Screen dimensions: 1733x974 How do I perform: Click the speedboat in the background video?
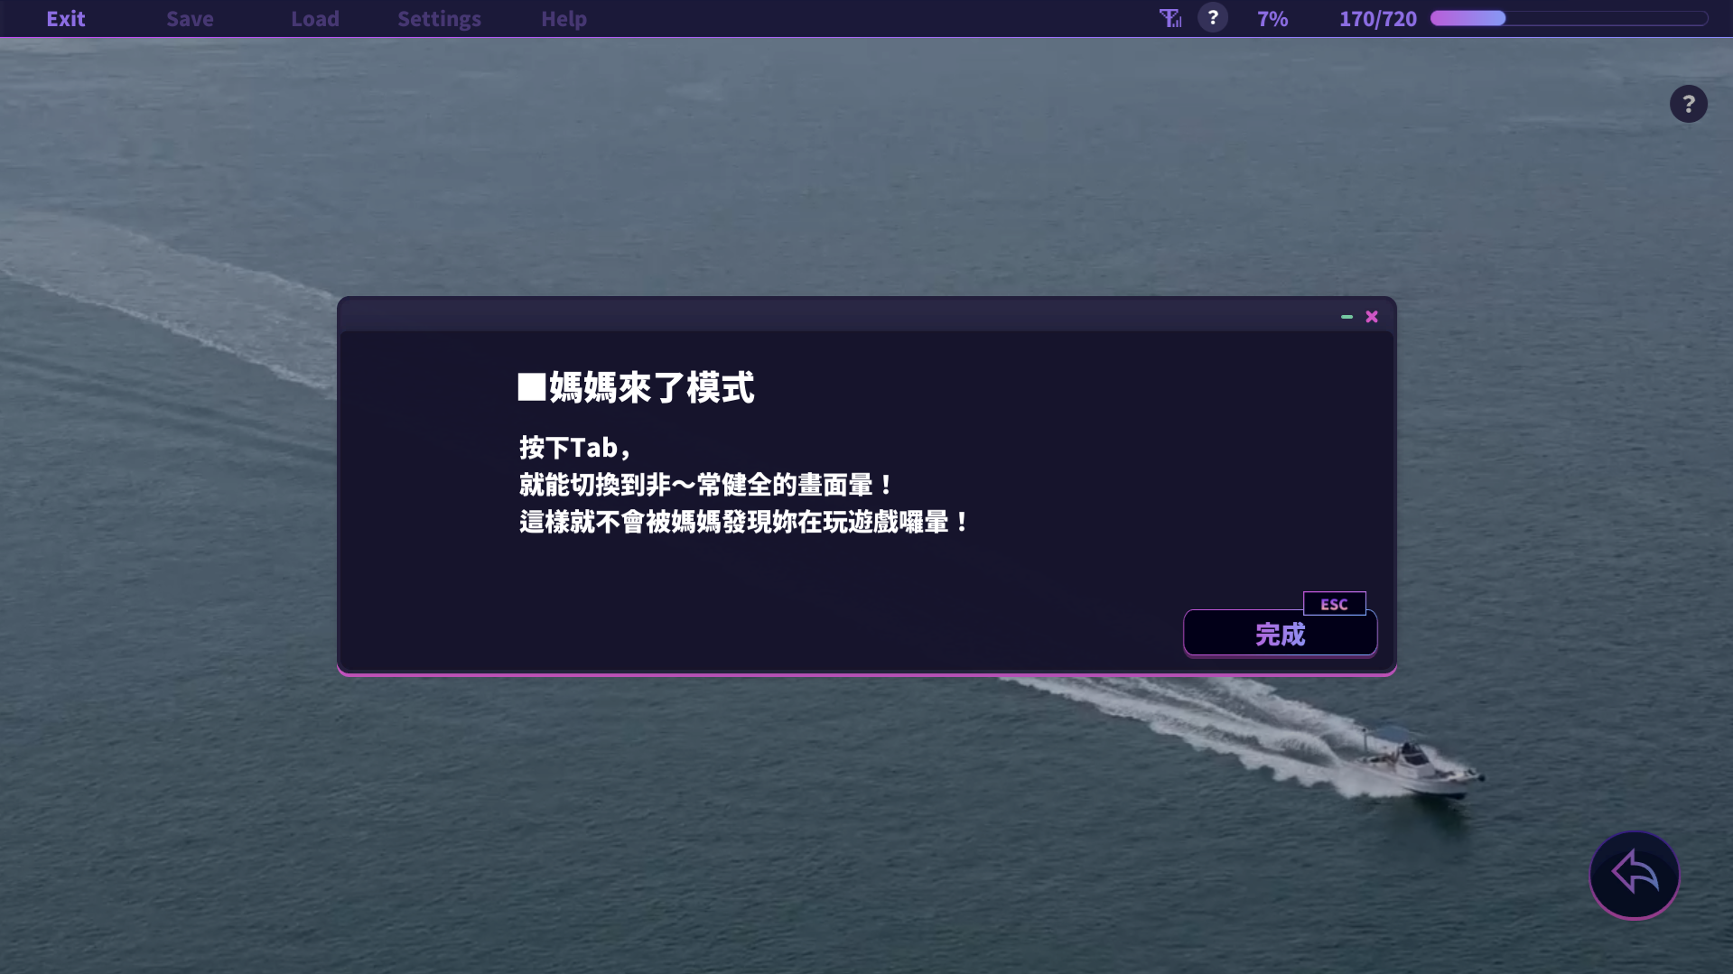click(1413, 763)
